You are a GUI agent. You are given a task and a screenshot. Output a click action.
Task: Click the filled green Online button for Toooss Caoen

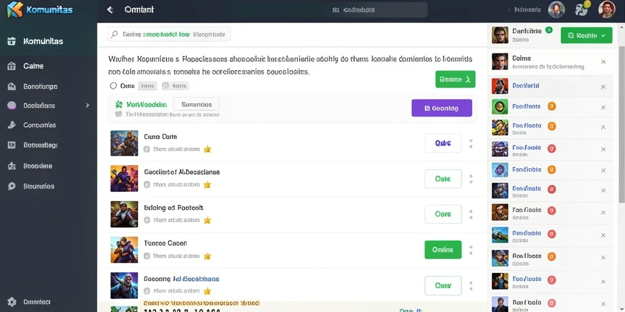443,250
